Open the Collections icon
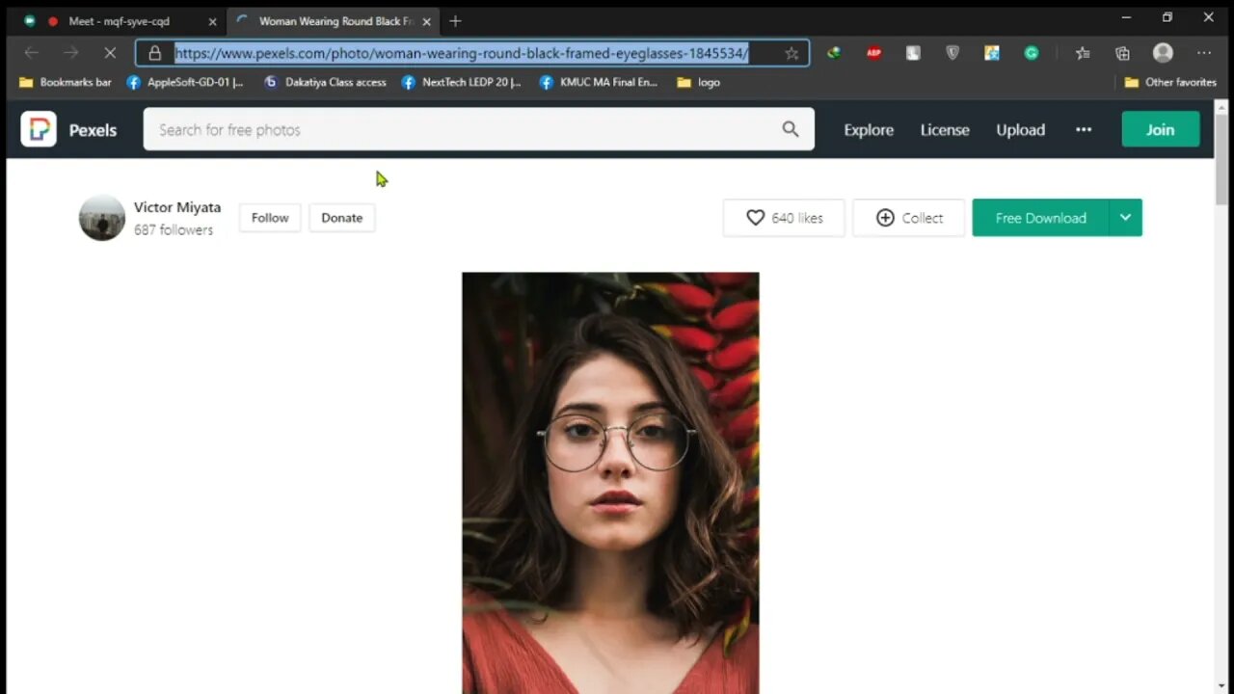 (1122, 53)
